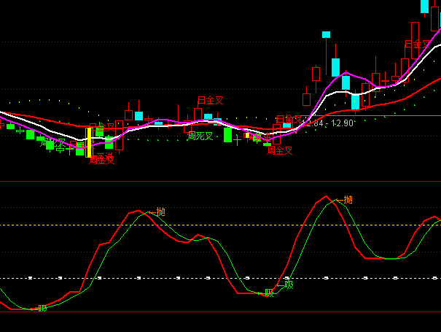Screen dimensions: 441x332
Task: Click the yellow-outlined candlestick on the left
Action: 89,142
